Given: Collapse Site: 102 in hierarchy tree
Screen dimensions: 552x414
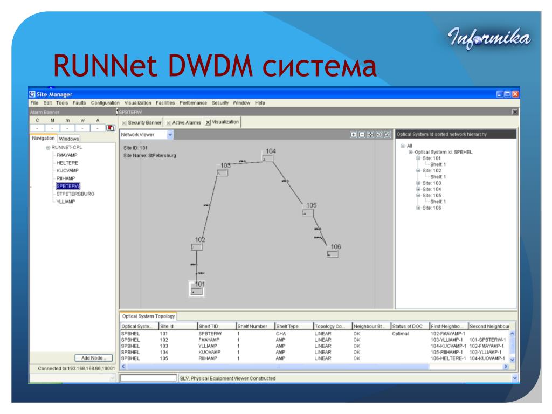Looking at the screenshot, I should pos(418,171).
